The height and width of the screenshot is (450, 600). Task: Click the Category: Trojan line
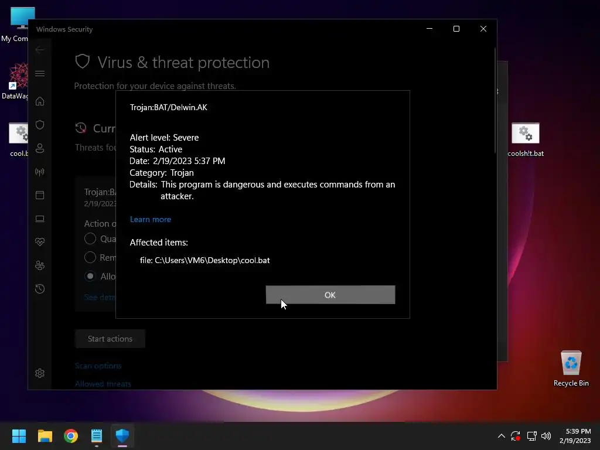coord(162,173)
